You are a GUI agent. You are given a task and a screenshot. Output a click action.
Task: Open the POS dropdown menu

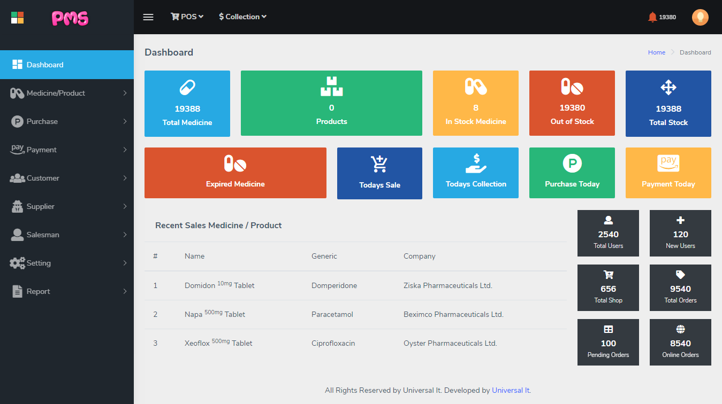pos(187,17)
